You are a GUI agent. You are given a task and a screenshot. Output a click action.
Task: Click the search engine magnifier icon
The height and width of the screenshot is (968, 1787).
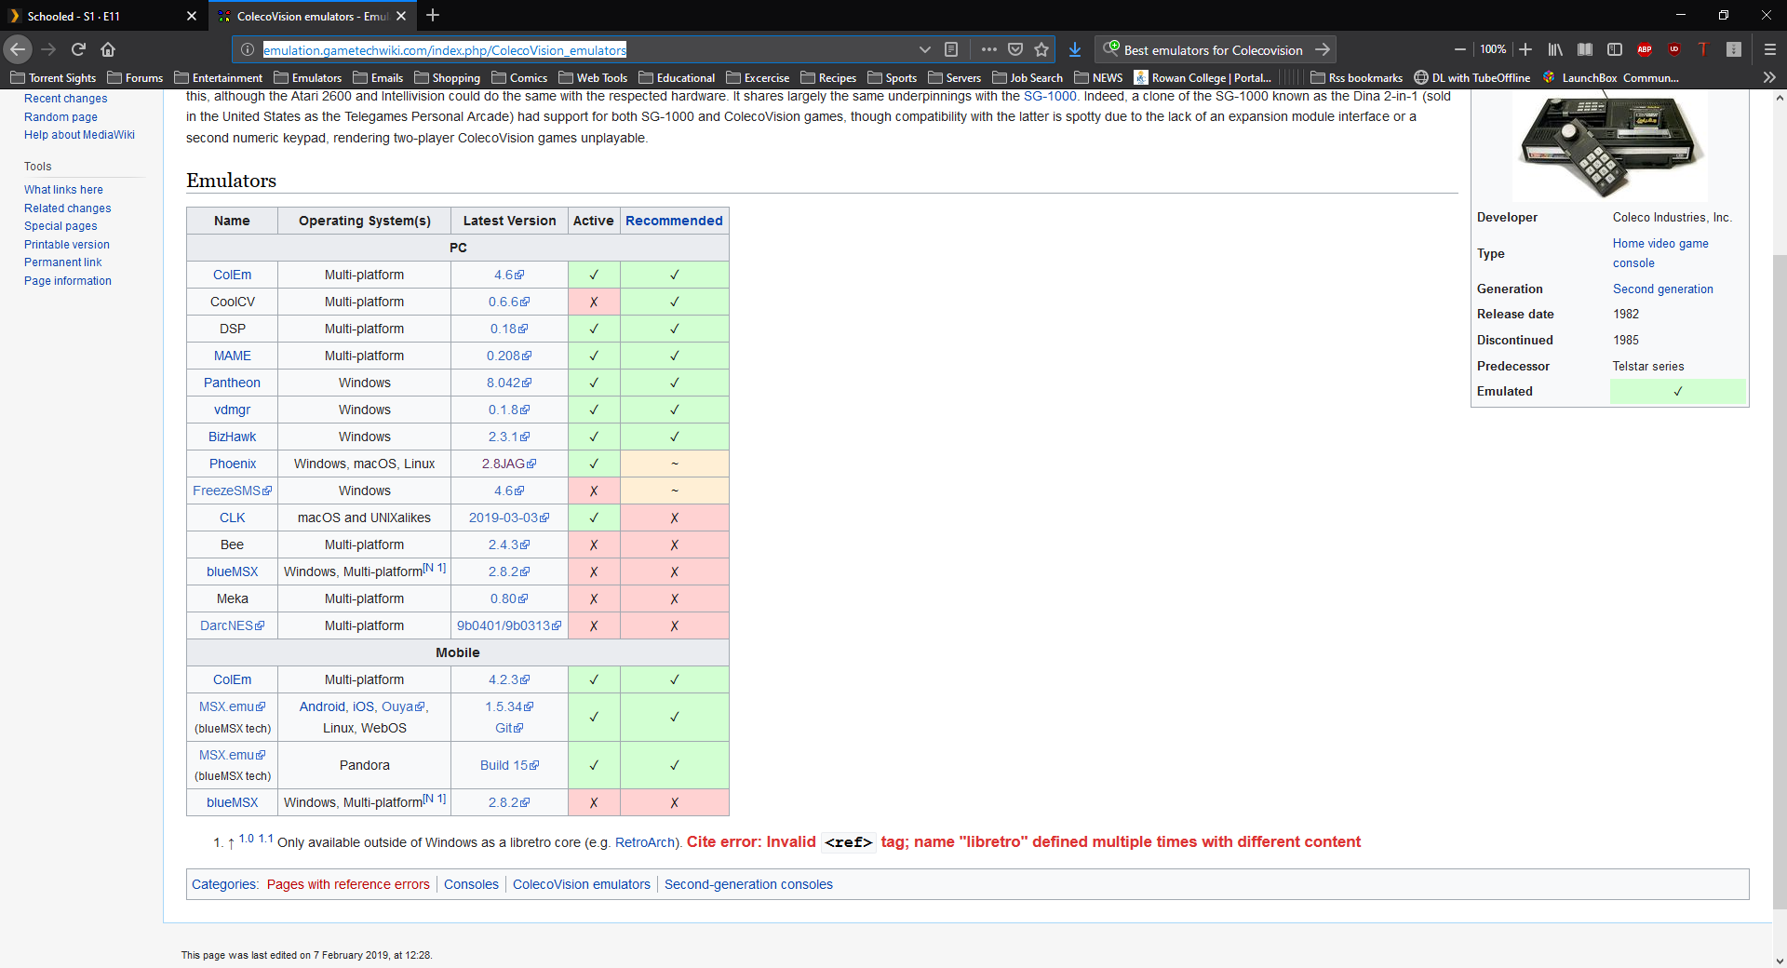1111,49
